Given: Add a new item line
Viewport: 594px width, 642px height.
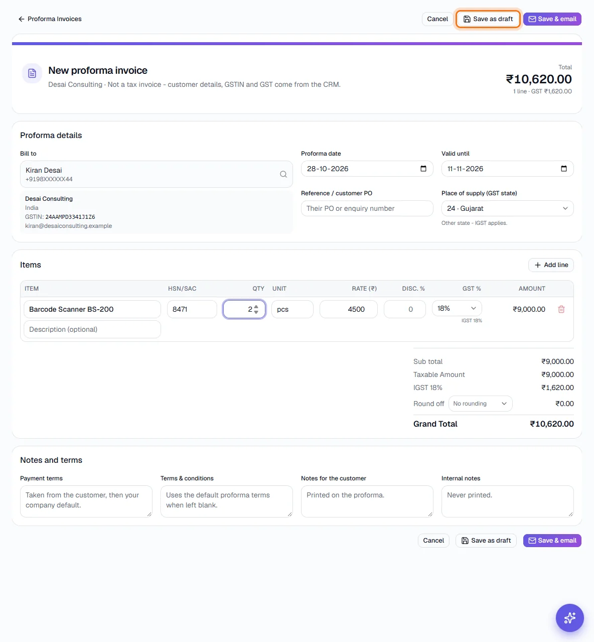Looking at the screenshot, I should [551, 265].
